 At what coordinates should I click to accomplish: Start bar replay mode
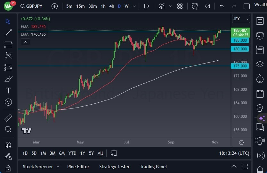(x=207, y=6)
